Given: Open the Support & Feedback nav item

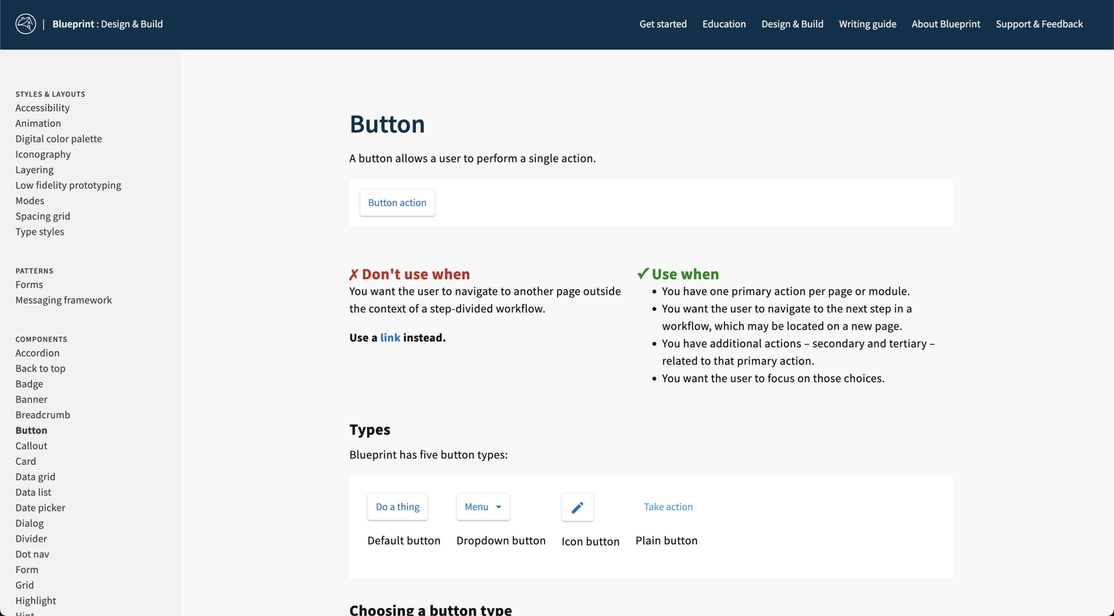Looking at the screenshot, I should point(1039,24).
